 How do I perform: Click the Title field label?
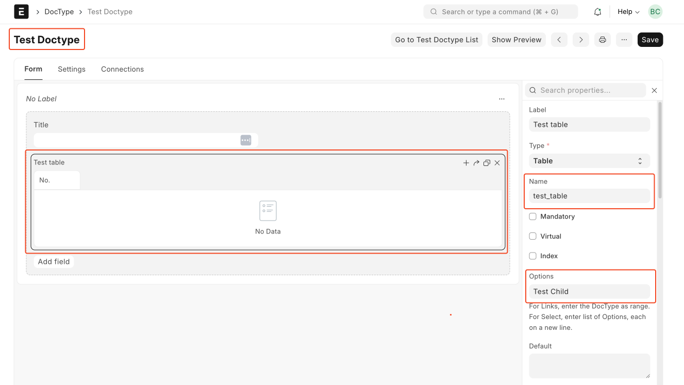tap(41, 125)
